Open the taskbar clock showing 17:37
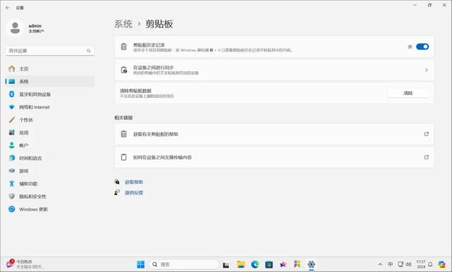The height and width of the screenshot is (272, 452). (421, 264)
